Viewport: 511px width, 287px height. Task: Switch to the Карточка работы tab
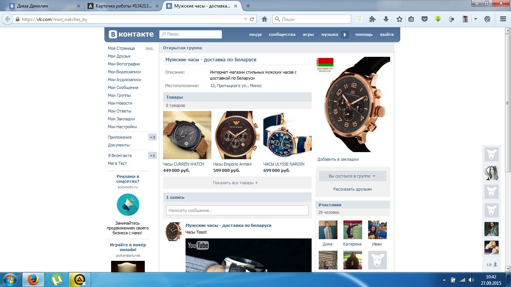point(123,6)
